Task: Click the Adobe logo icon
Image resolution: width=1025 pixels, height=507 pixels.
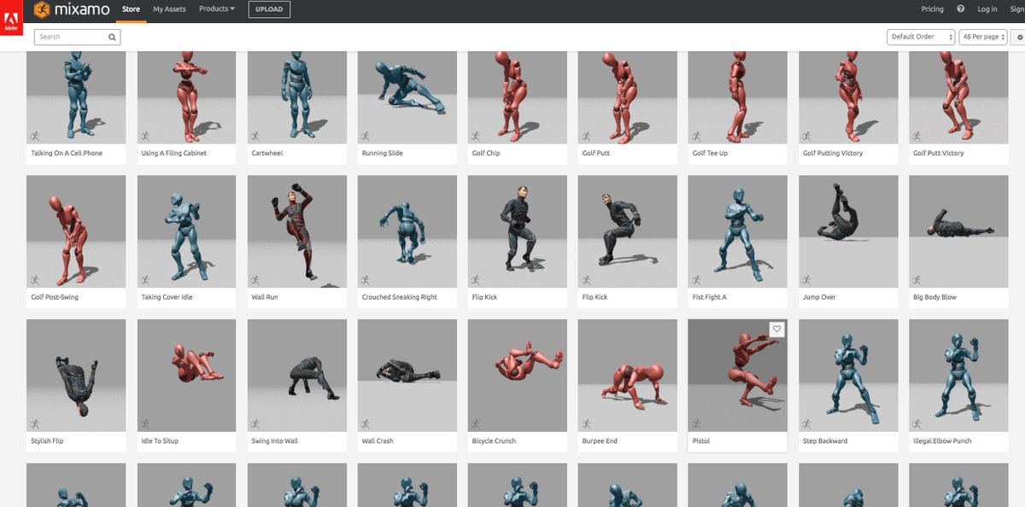Action: (11, 17)
